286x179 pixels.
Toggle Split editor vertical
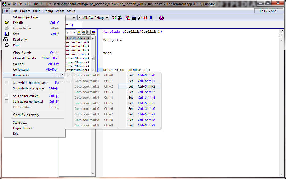coord(34,96)
